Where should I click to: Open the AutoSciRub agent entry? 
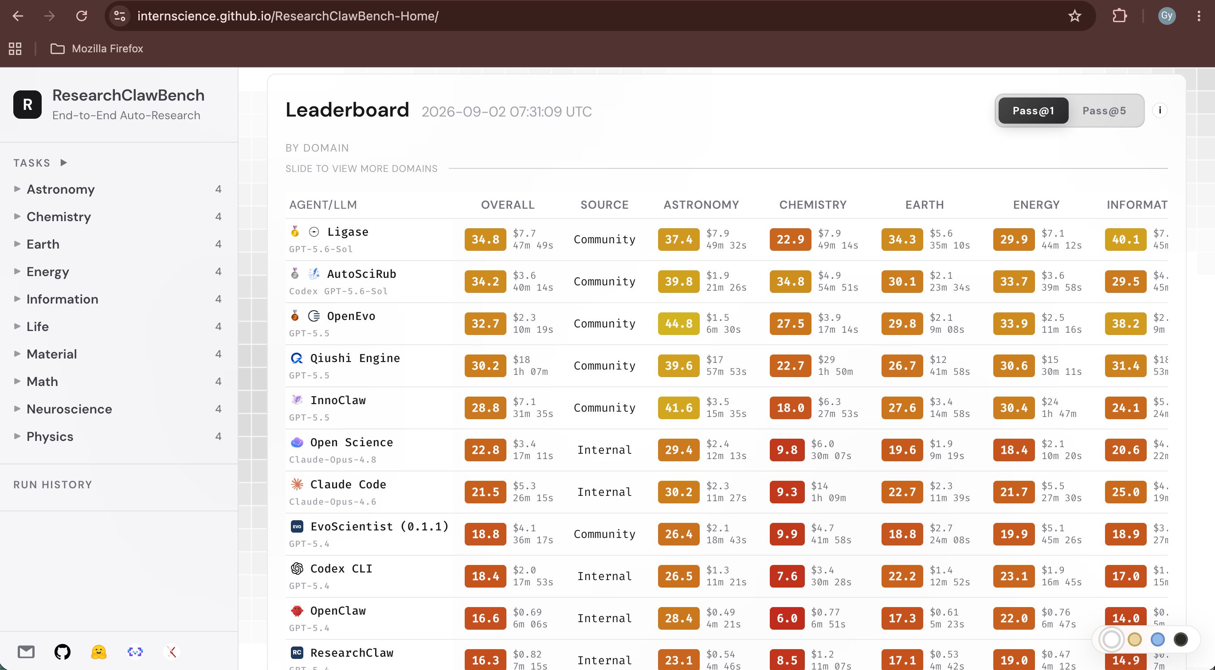[362, 274]
